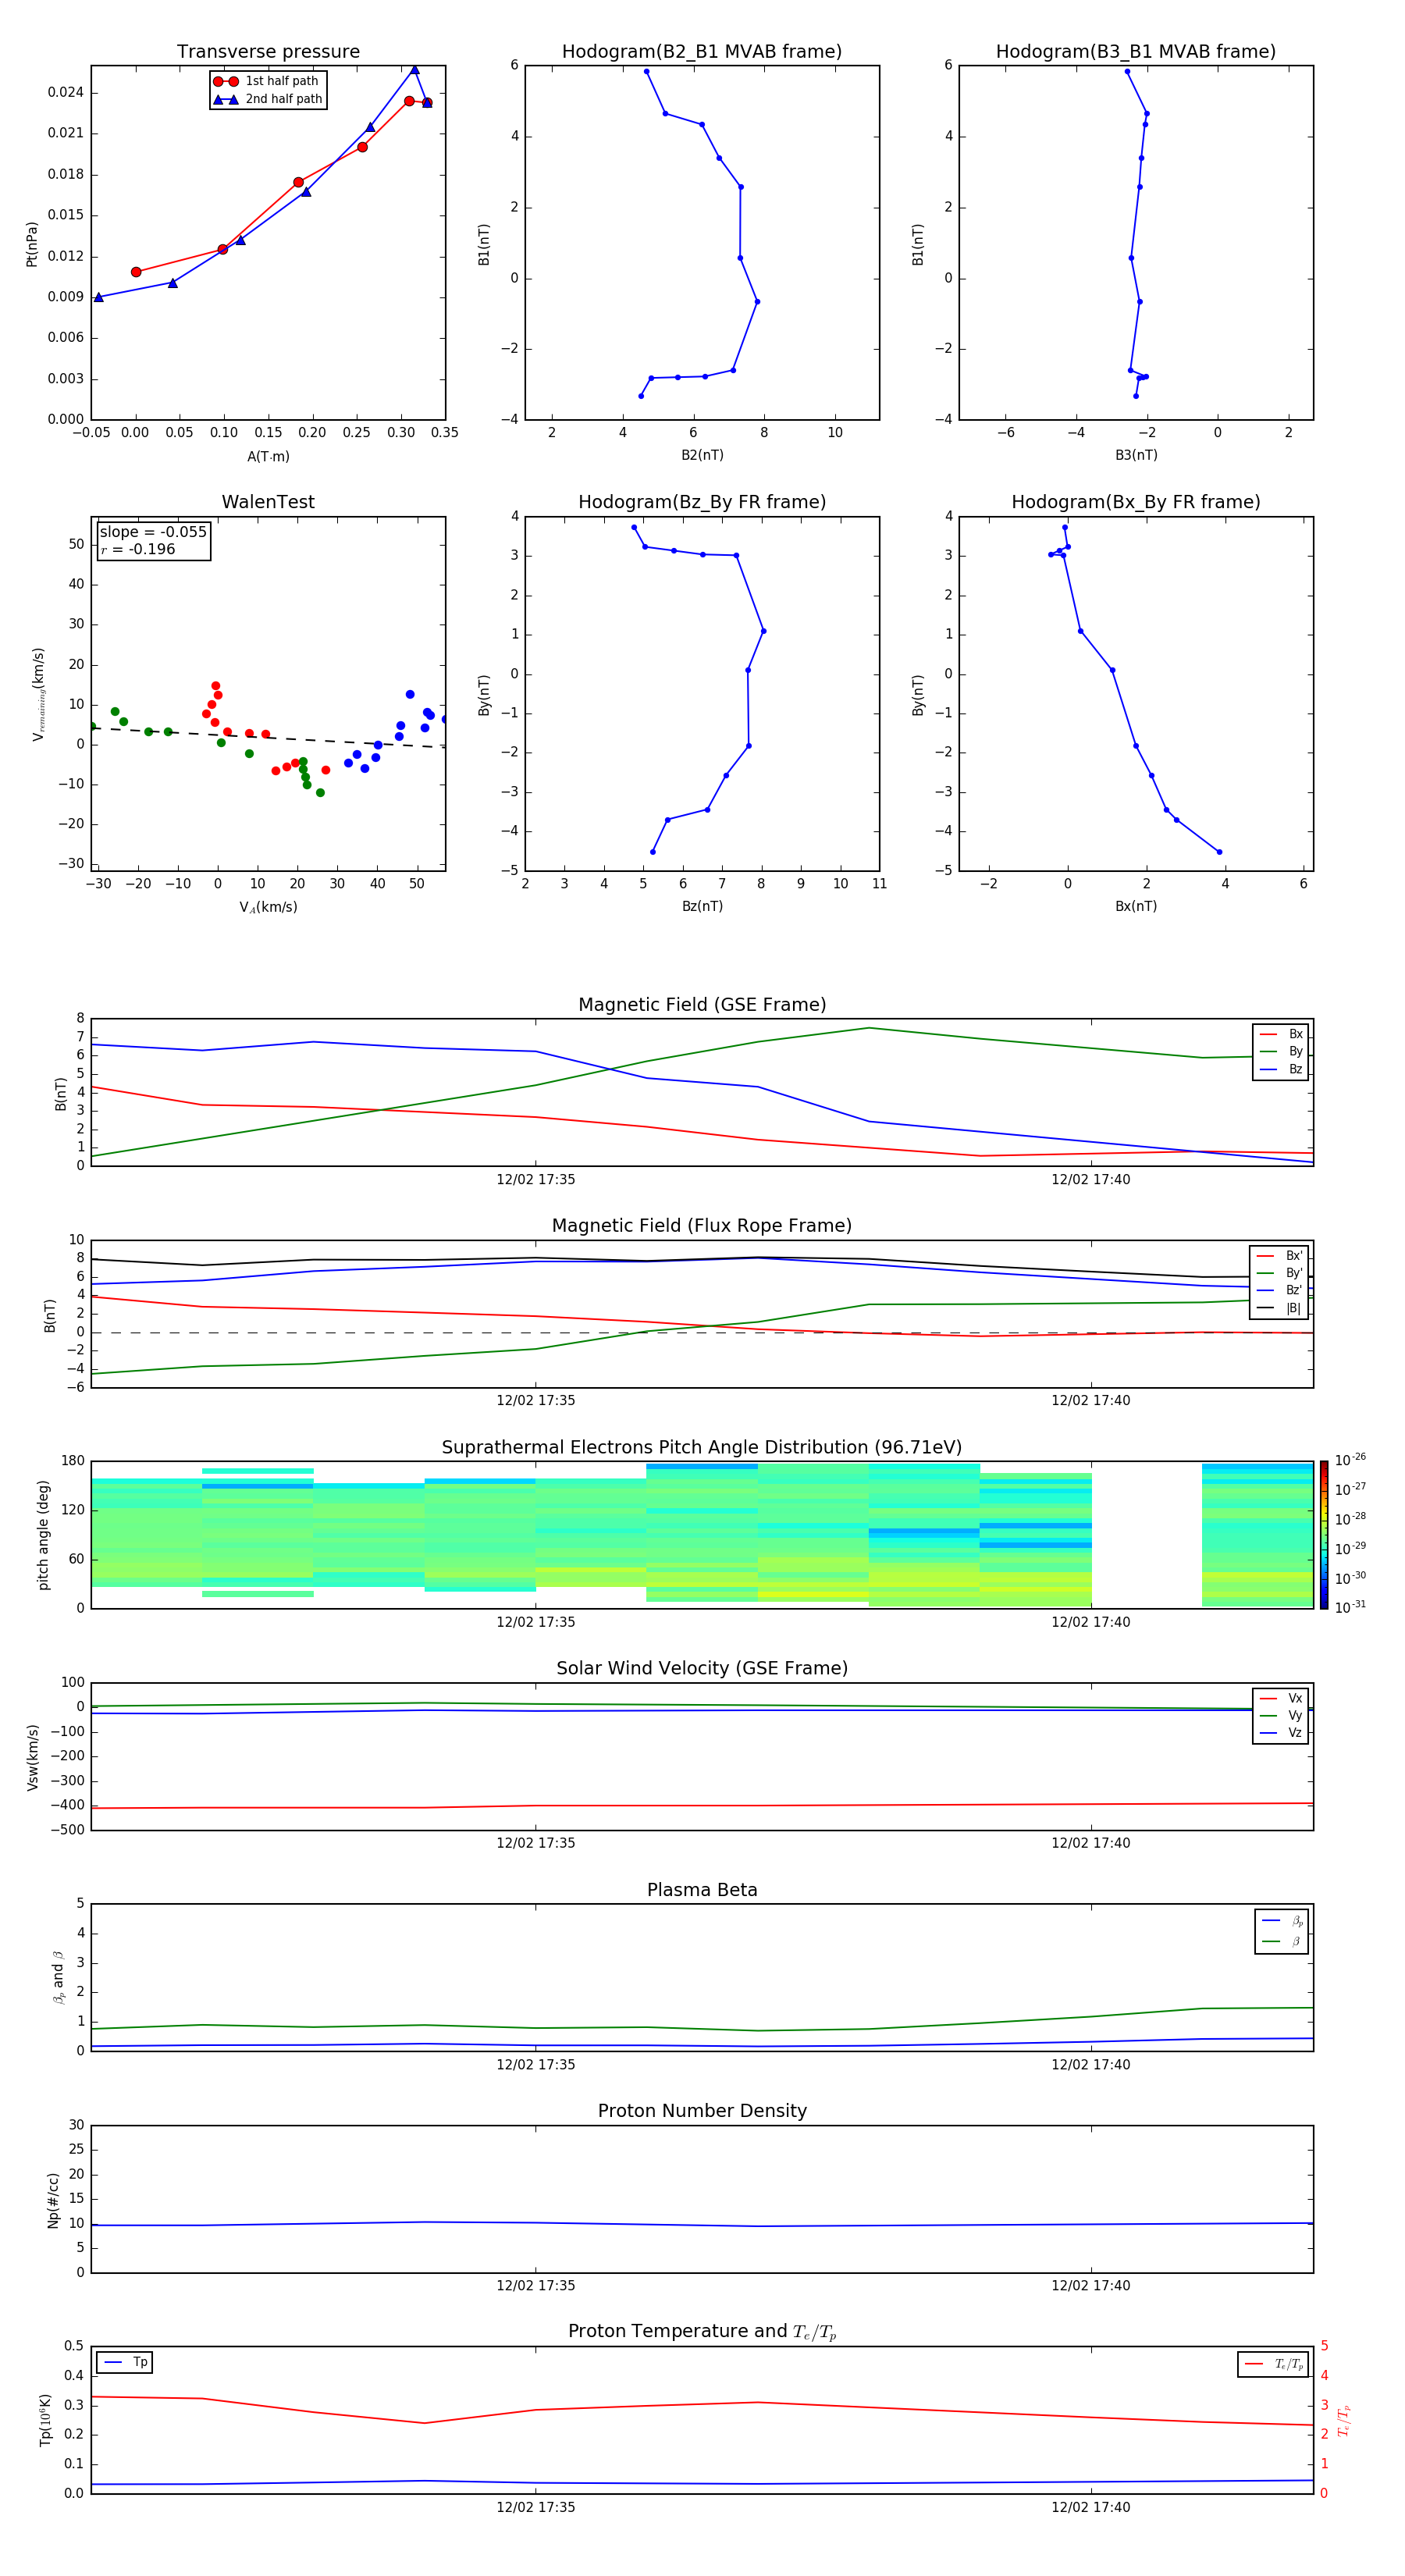Click 'B3(nT)' axis label
This screenshot has height=2576, width=1405.
[1136, 455]
